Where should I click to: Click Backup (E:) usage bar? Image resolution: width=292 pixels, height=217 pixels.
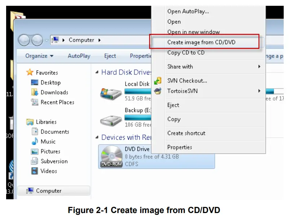tap(138, 118)
